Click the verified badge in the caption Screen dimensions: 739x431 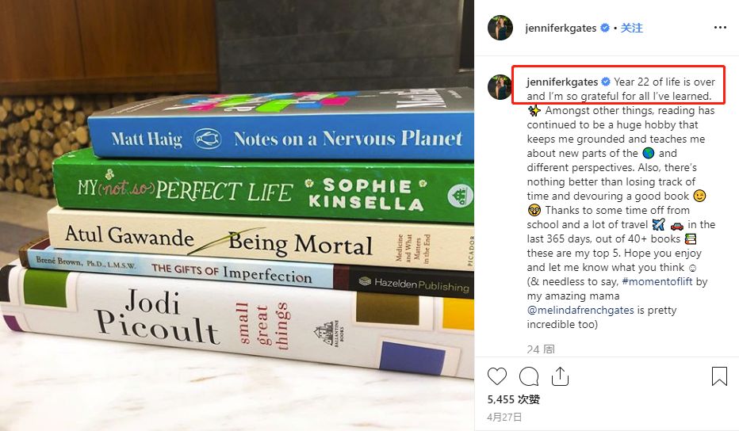pyautogui.click(x=606, y=82)
